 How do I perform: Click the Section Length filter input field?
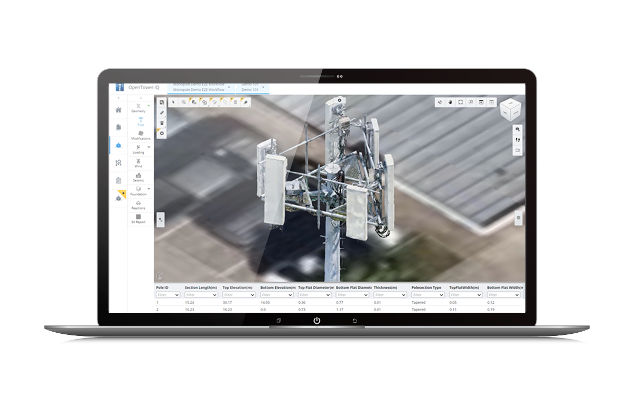(200, 294)
